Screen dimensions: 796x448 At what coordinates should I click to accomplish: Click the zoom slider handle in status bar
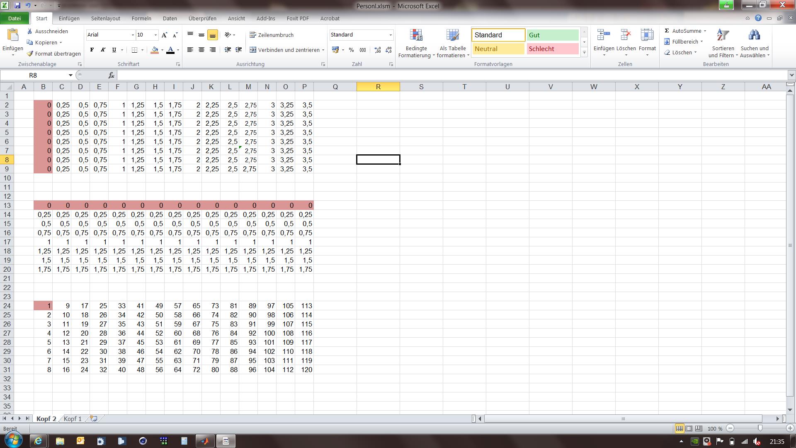pos(760,428)
